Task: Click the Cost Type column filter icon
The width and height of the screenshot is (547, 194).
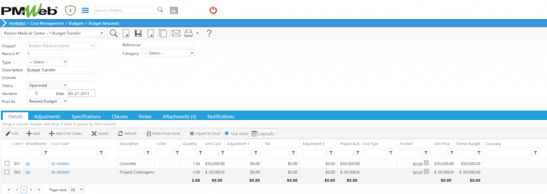Action: tap(390, 152)
